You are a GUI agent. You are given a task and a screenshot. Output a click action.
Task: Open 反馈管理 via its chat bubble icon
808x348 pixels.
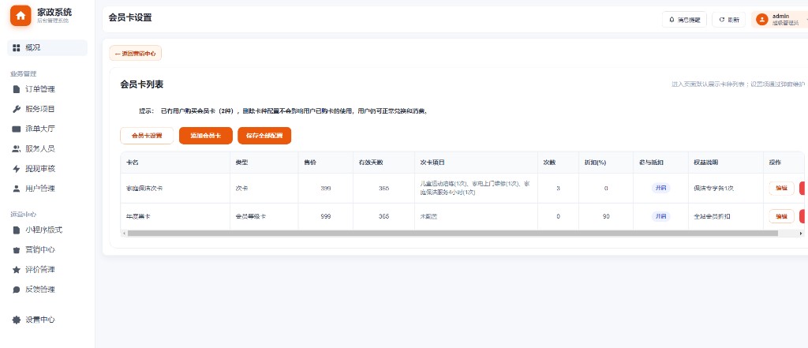pos(16,290)
